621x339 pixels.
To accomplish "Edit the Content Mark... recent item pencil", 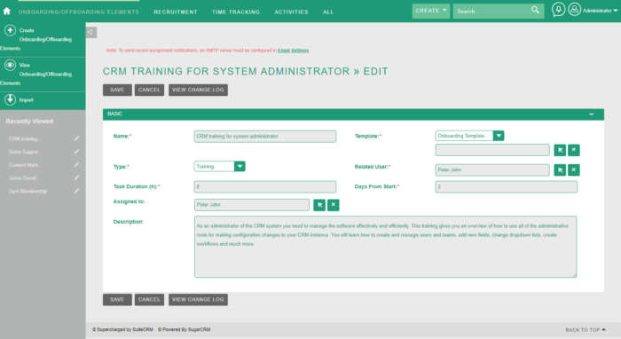I will 76,164.
